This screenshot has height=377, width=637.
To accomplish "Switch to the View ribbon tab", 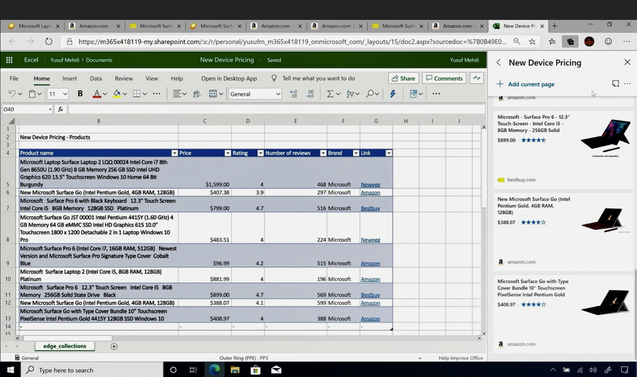I will (x=152, y=78).
